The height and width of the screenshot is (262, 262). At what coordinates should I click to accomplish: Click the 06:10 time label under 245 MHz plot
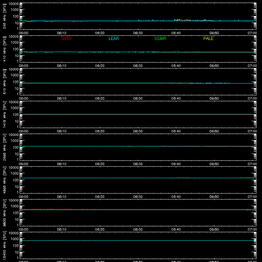click(x=62, y=33)
